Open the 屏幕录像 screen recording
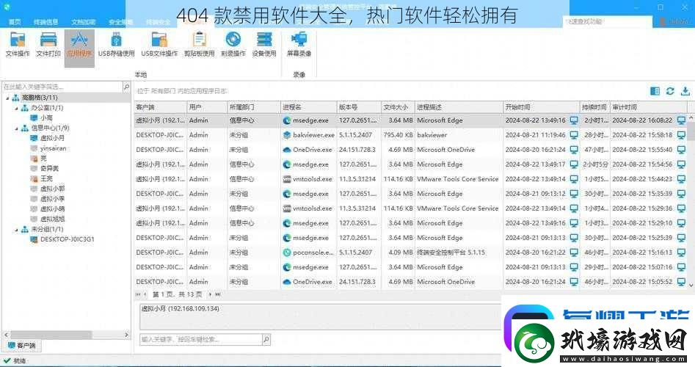The height and width of the screenshot is (367, 695). tap(299, 44)
